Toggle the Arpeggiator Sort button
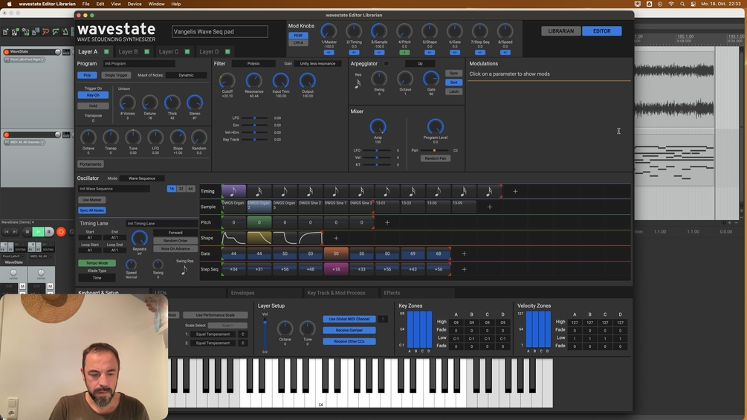The height and width of the screenshot is (420, 747). [453, 83]
